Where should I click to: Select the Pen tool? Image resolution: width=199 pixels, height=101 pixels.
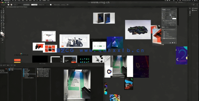point(1,12)
